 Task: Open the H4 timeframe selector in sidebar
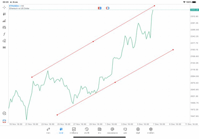pyautogui.click(x=4, y=48)
